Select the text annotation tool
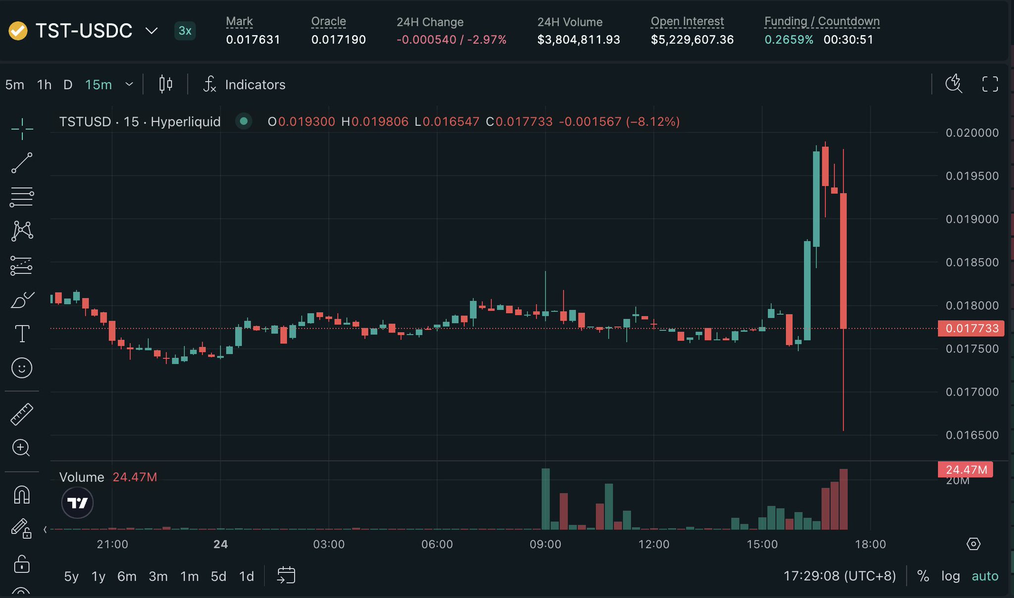This screenshot has width=1014, height=598. click(x=22, y=334)
